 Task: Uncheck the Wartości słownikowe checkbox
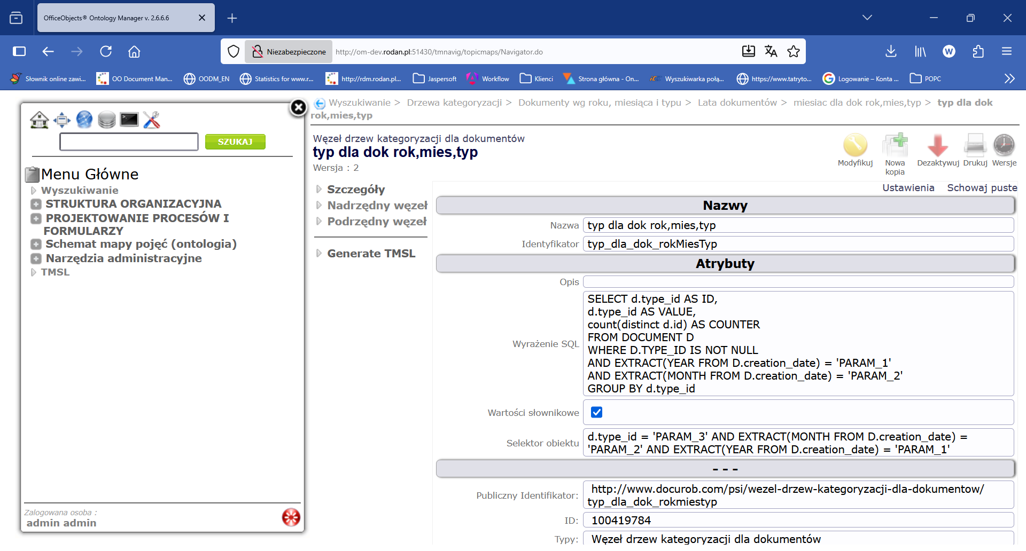597,412
